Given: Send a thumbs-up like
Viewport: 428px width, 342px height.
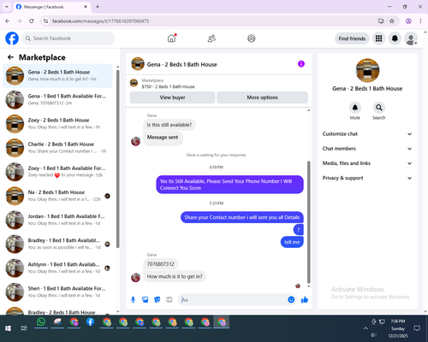Looking at the screenshot, I should [x=305, y=299].
